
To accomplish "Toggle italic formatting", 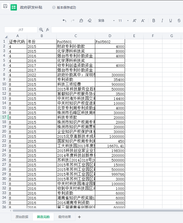I will click(x=162, y=21).
